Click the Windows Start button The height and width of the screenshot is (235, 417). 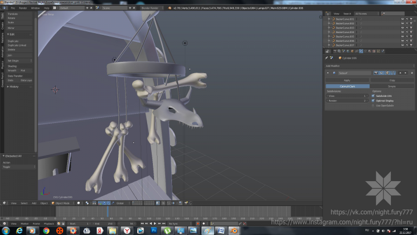pyautogui.click(x=6, y=230)
